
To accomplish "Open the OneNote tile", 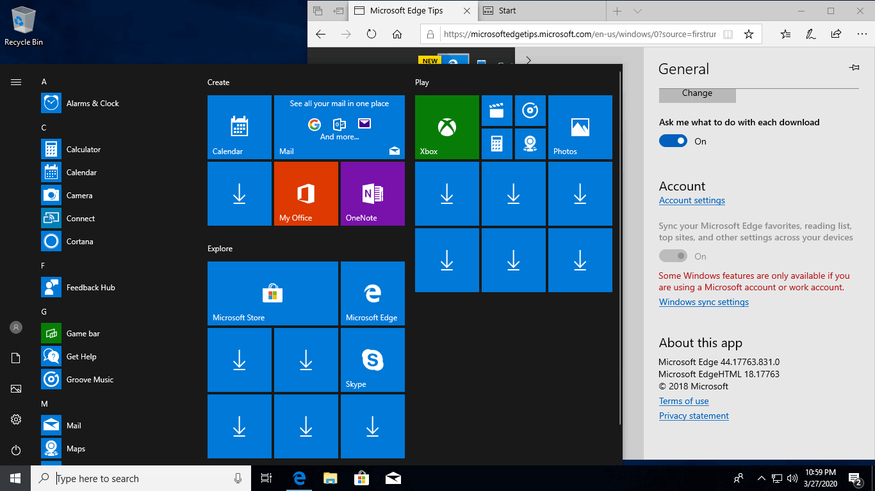I will (373, 194).
